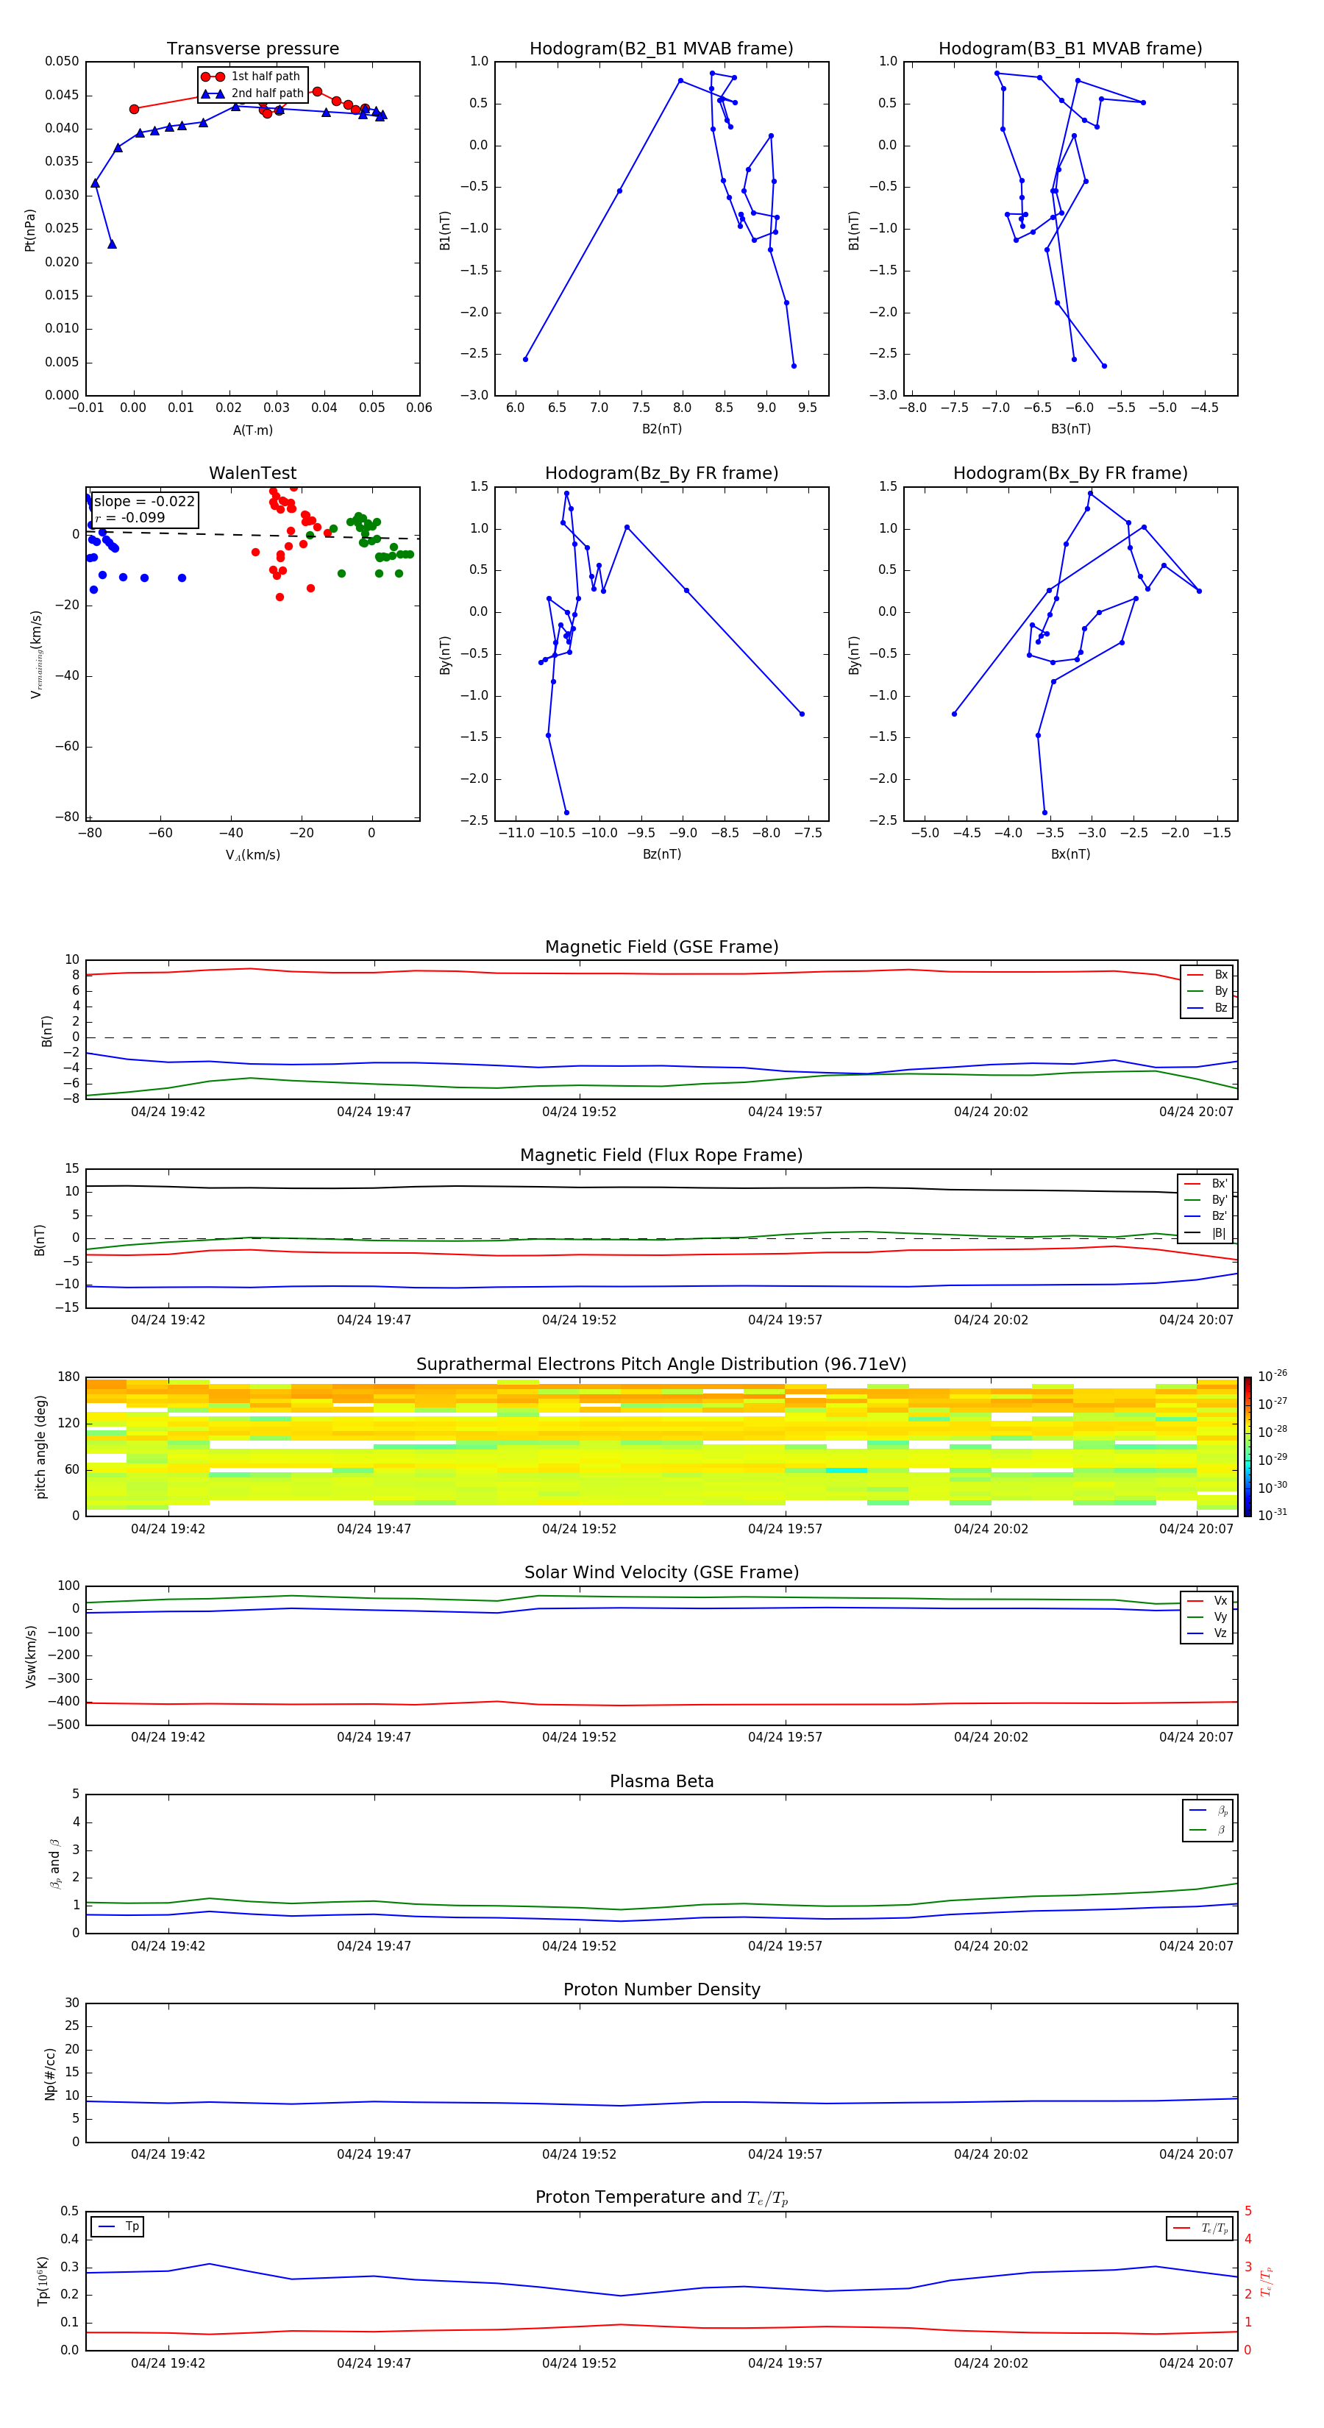The image size is (1324, 2428).
Task: Click the 'Hodogram(Bx_By FR frame)' title
Action: (1070, 473)
